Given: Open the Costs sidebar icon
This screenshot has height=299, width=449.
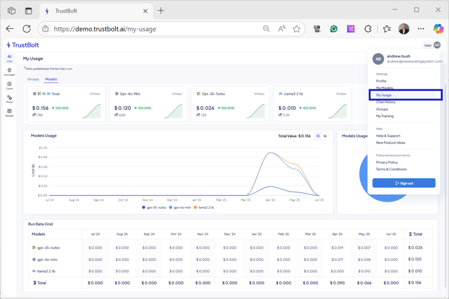Looking at the screenshot, I should (9, 85).
